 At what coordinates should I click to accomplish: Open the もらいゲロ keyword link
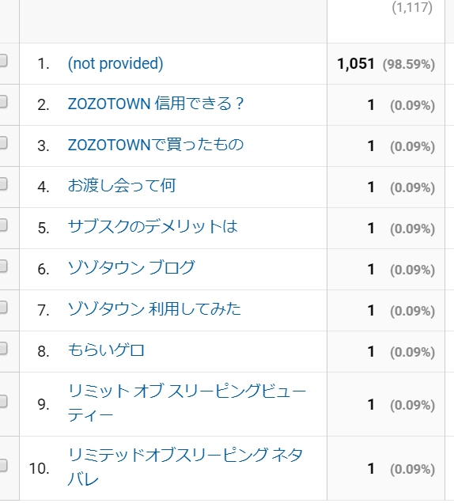pos(106,350)
